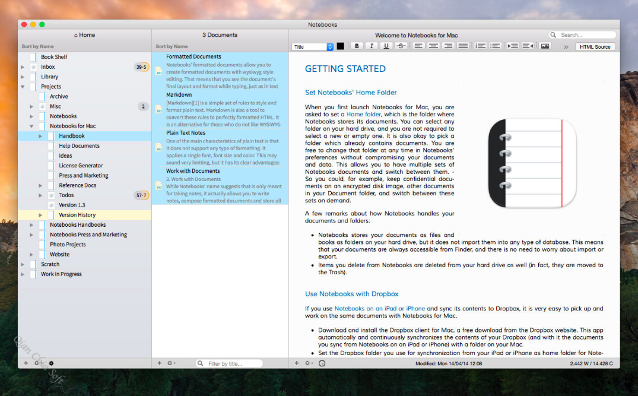Insert a bulleted list
The height and width of the screenshot is (396, 638).
495,46
